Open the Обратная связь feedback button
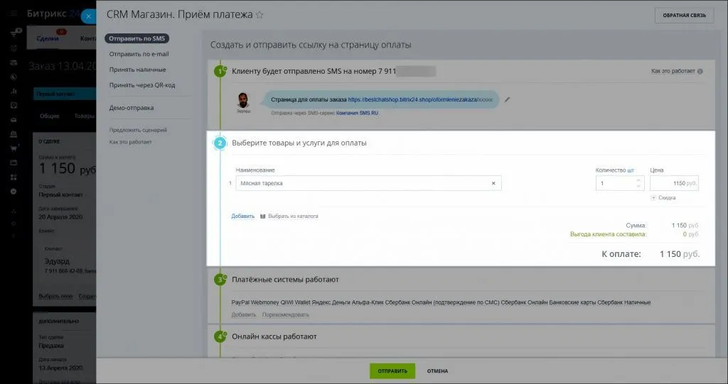This screenshot has height=384, width=728. tap(684, 16)
